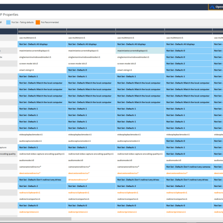Select 'Don't redirect any drives' cell in third column
The width and height of the screenshot is (223, 223).
140,180
